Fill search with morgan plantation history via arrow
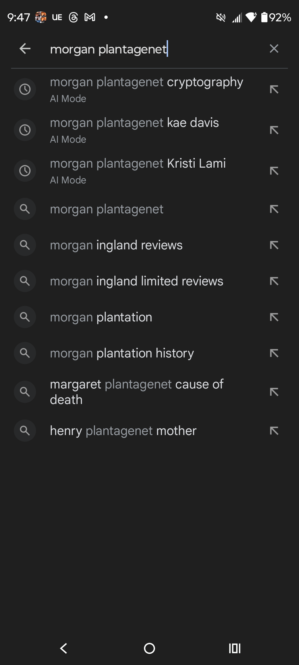The height and width of the screenshot is (665, 299). pos(275,353)
